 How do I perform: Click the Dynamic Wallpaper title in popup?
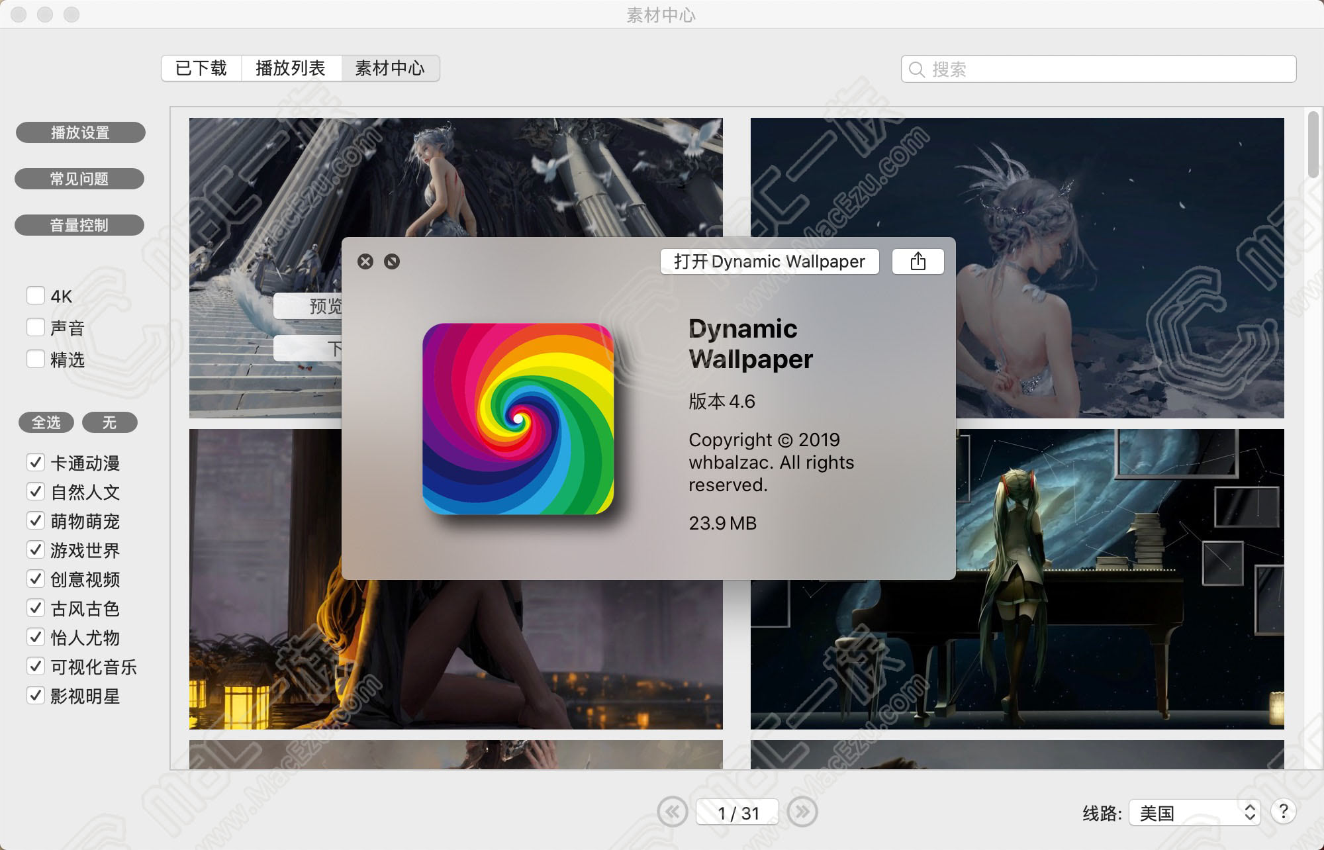[x=751, y=344]
